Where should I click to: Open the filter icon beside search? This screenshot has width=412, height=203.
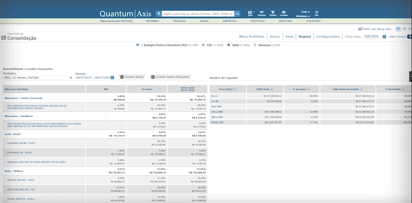pos(159,14)
